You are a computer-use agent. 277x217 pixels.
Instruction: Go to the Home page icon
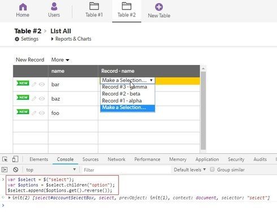(23, 7)
